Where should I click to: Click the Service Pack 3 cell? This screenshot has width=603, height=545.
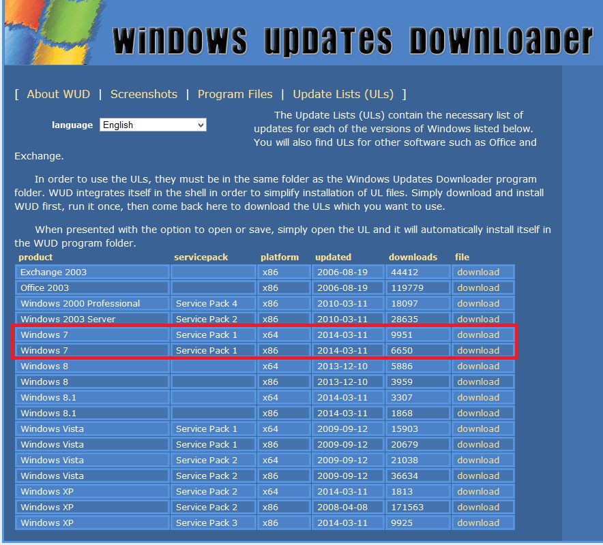click(x=214, y=523)
